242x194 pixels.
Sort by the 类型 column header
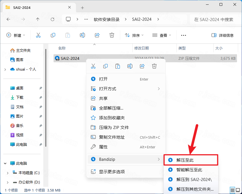[182, 48]
